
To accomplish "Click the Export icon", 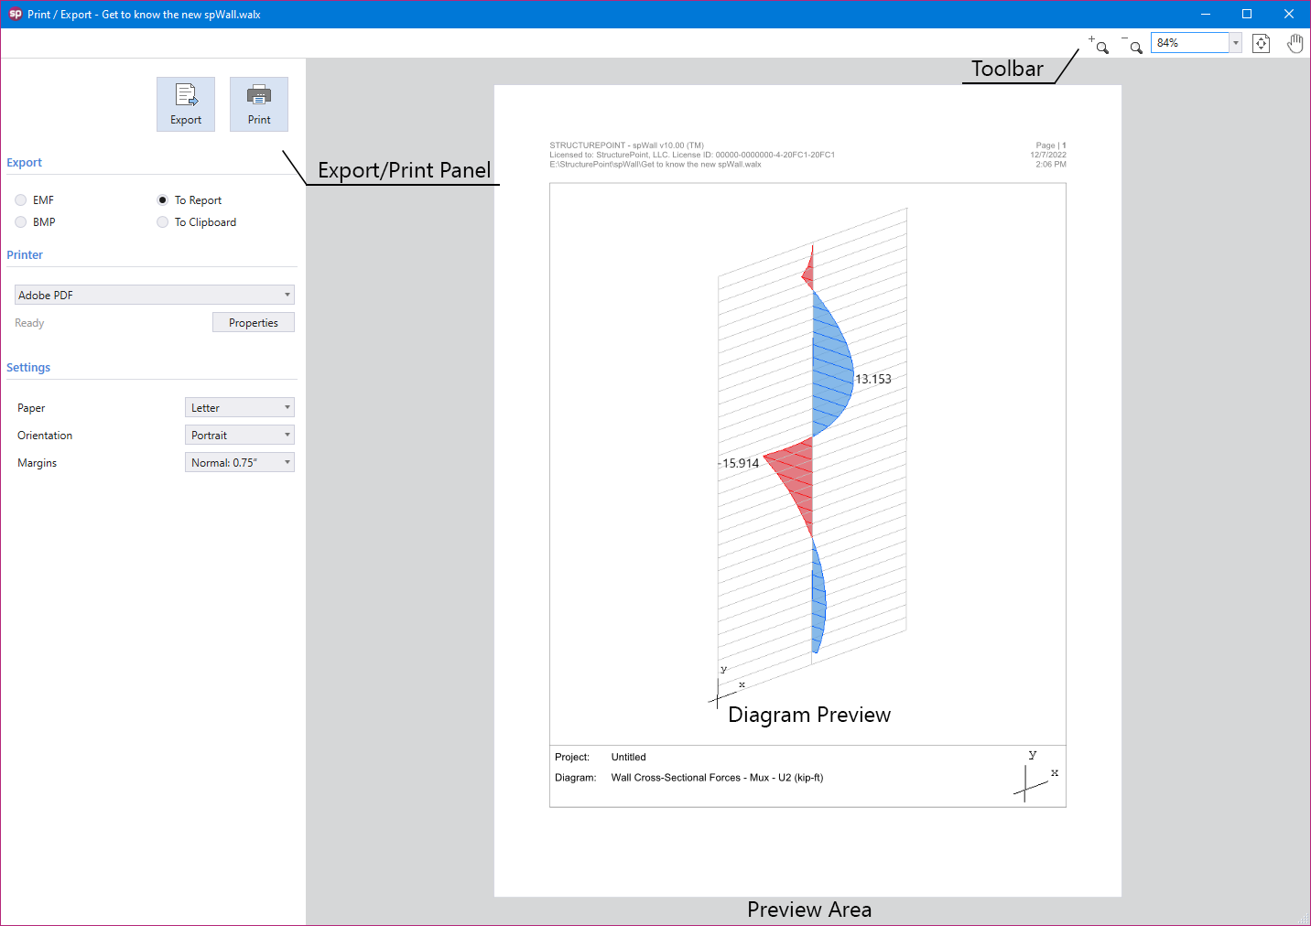I will click(185, 103).
